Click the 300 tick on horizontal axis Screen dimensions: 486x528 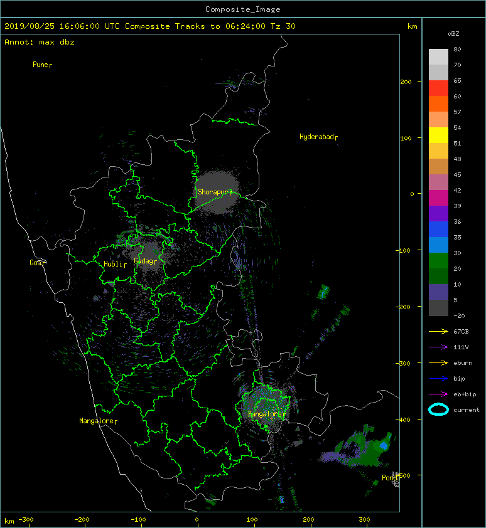click(x=364, y=520)
